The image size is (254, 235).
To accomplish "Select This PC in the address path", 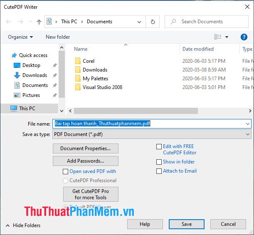I will click(69, 21).
